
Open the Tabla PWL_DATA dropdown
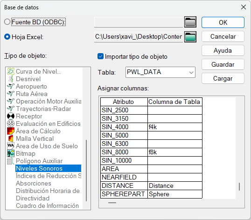pos(160,72)
